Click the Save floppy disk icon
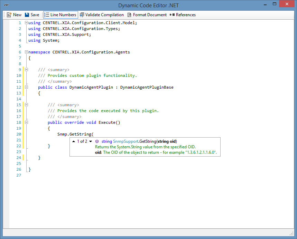 click(27, 15)
